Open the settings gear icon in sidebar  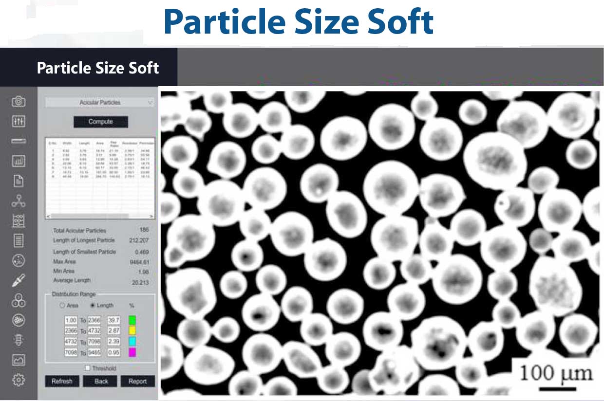click(19, 380)
